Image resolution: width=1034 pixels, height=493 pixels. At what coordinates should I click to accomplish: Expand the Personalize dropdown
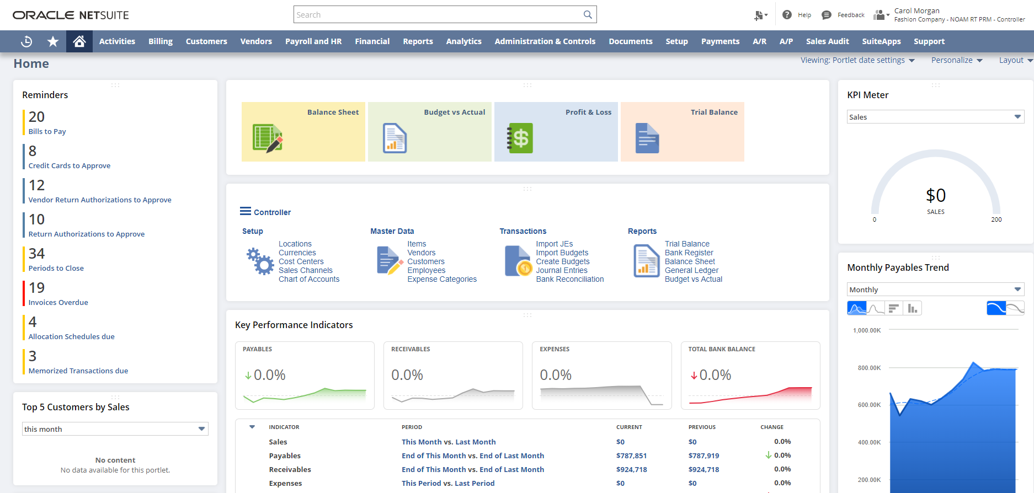(957, 60)
